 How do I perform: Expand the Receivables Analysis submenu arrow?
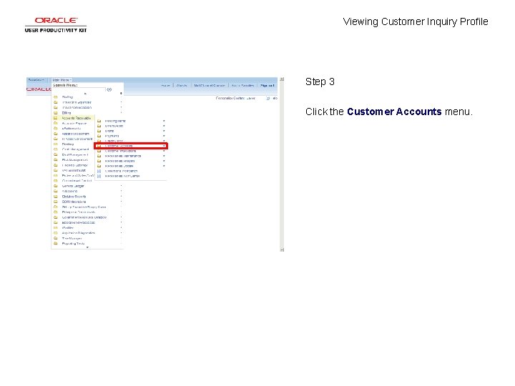pyautogui.click(x=164, y=161)
